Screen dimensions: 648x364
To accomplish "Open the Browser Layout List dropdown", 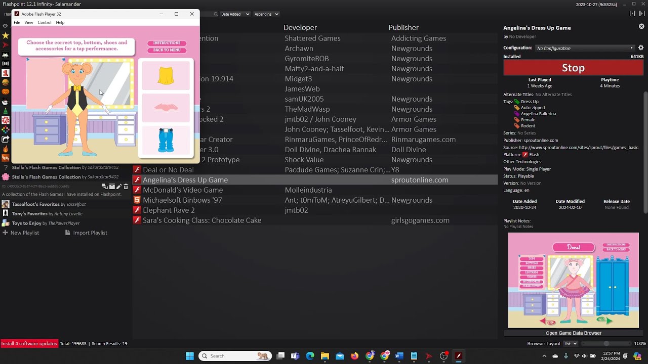I will pyautogui.click(x=570, y=343).
